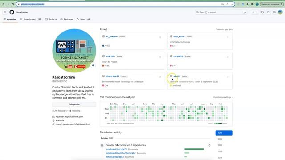Go to GitHub home via Octocat logo
Image resolution: width=285 pixels, height=160 pixels.
pos(12,12)
